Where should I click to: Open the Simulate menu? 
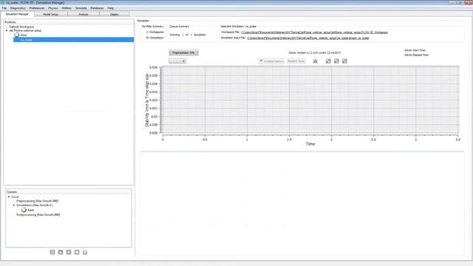pos(81,8)
